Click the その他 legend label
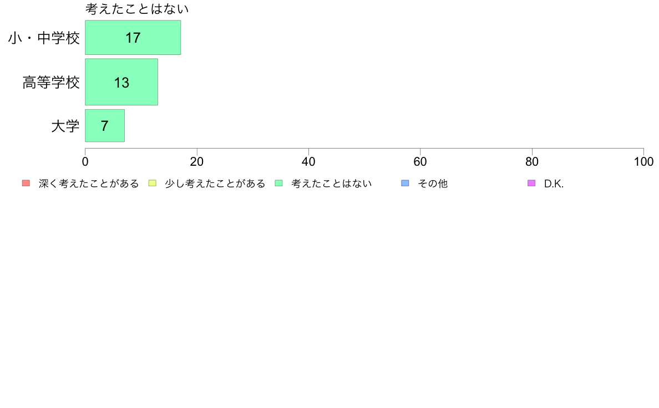The image size is (659, 408). (433, 183)
